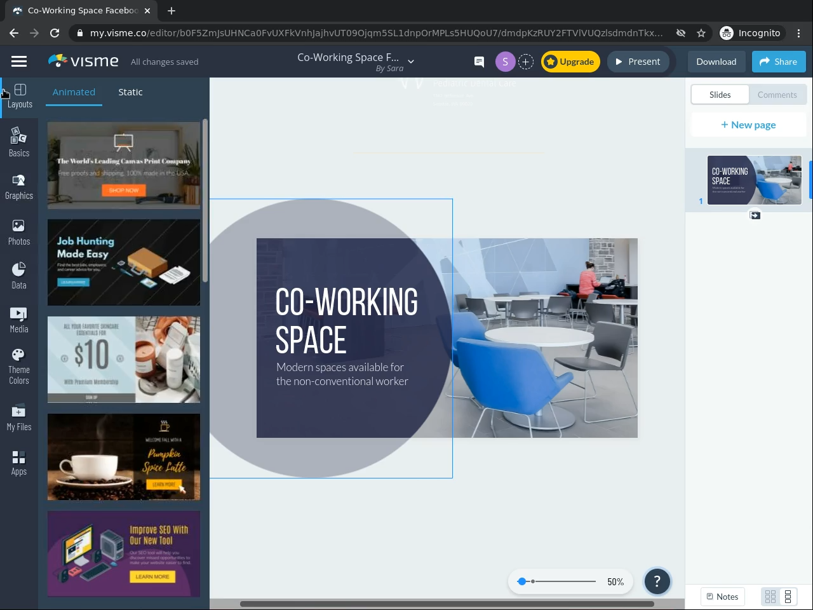Screen dimensions: 813x610
Task: Open the Notes panel button
Action: tap(723, 597)
